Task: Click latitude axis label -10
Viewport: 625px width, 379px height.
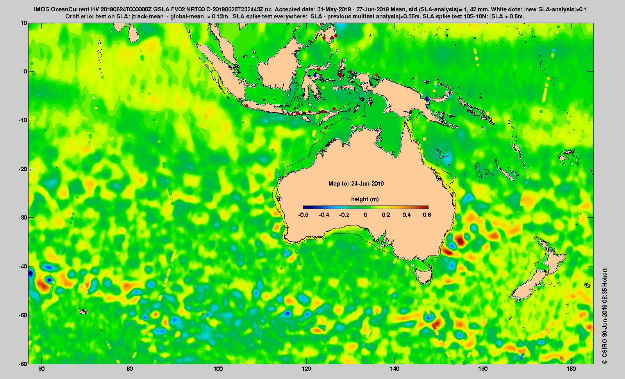Action: click(x=23, y=120)
